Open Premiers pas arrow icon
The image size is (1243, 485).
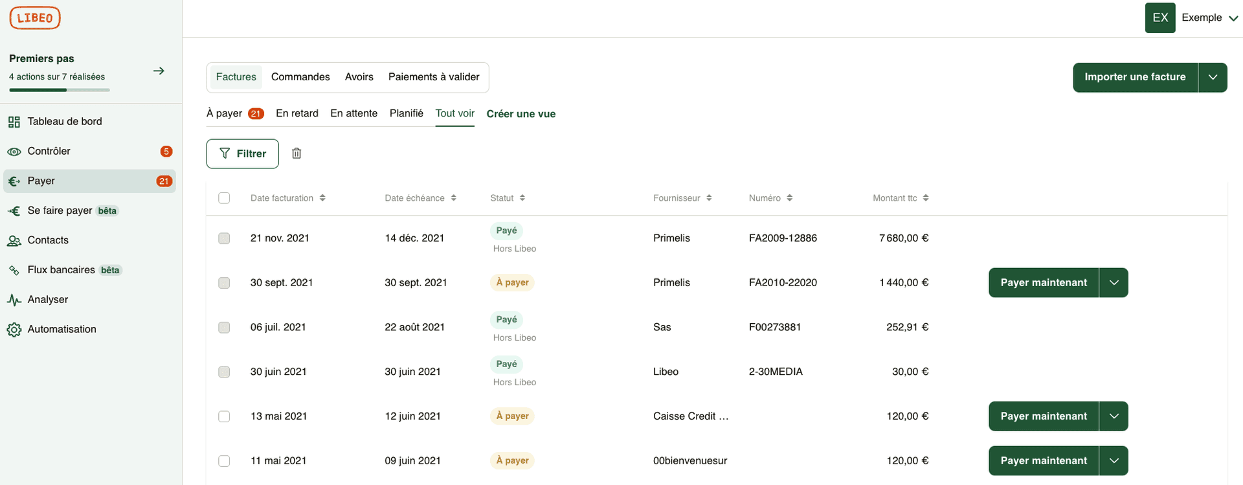[159, 71]
